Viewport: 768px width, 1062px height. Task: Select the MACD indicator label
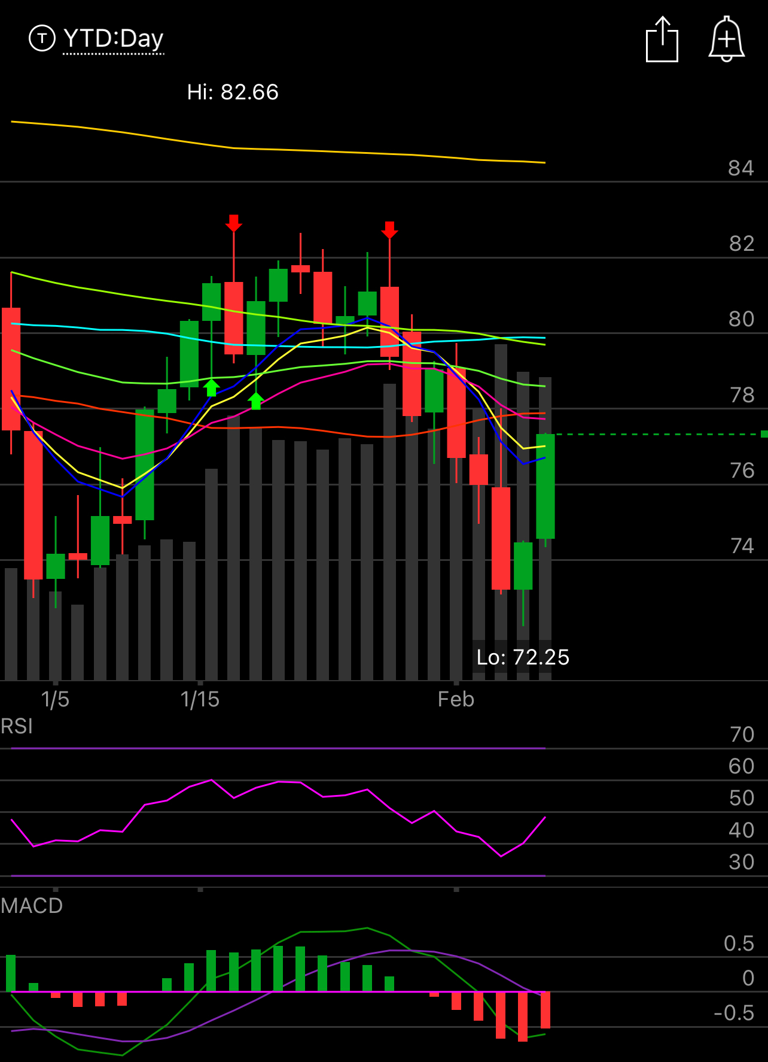[x=32, y=906]
